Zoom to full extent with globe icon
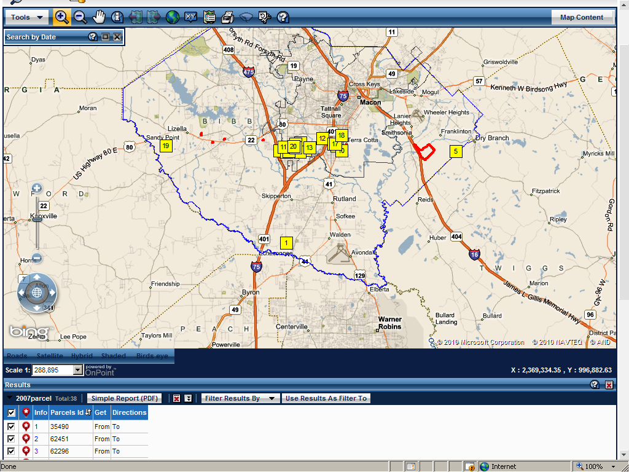Viewport: 629px width, 472px height. [172, 17]
